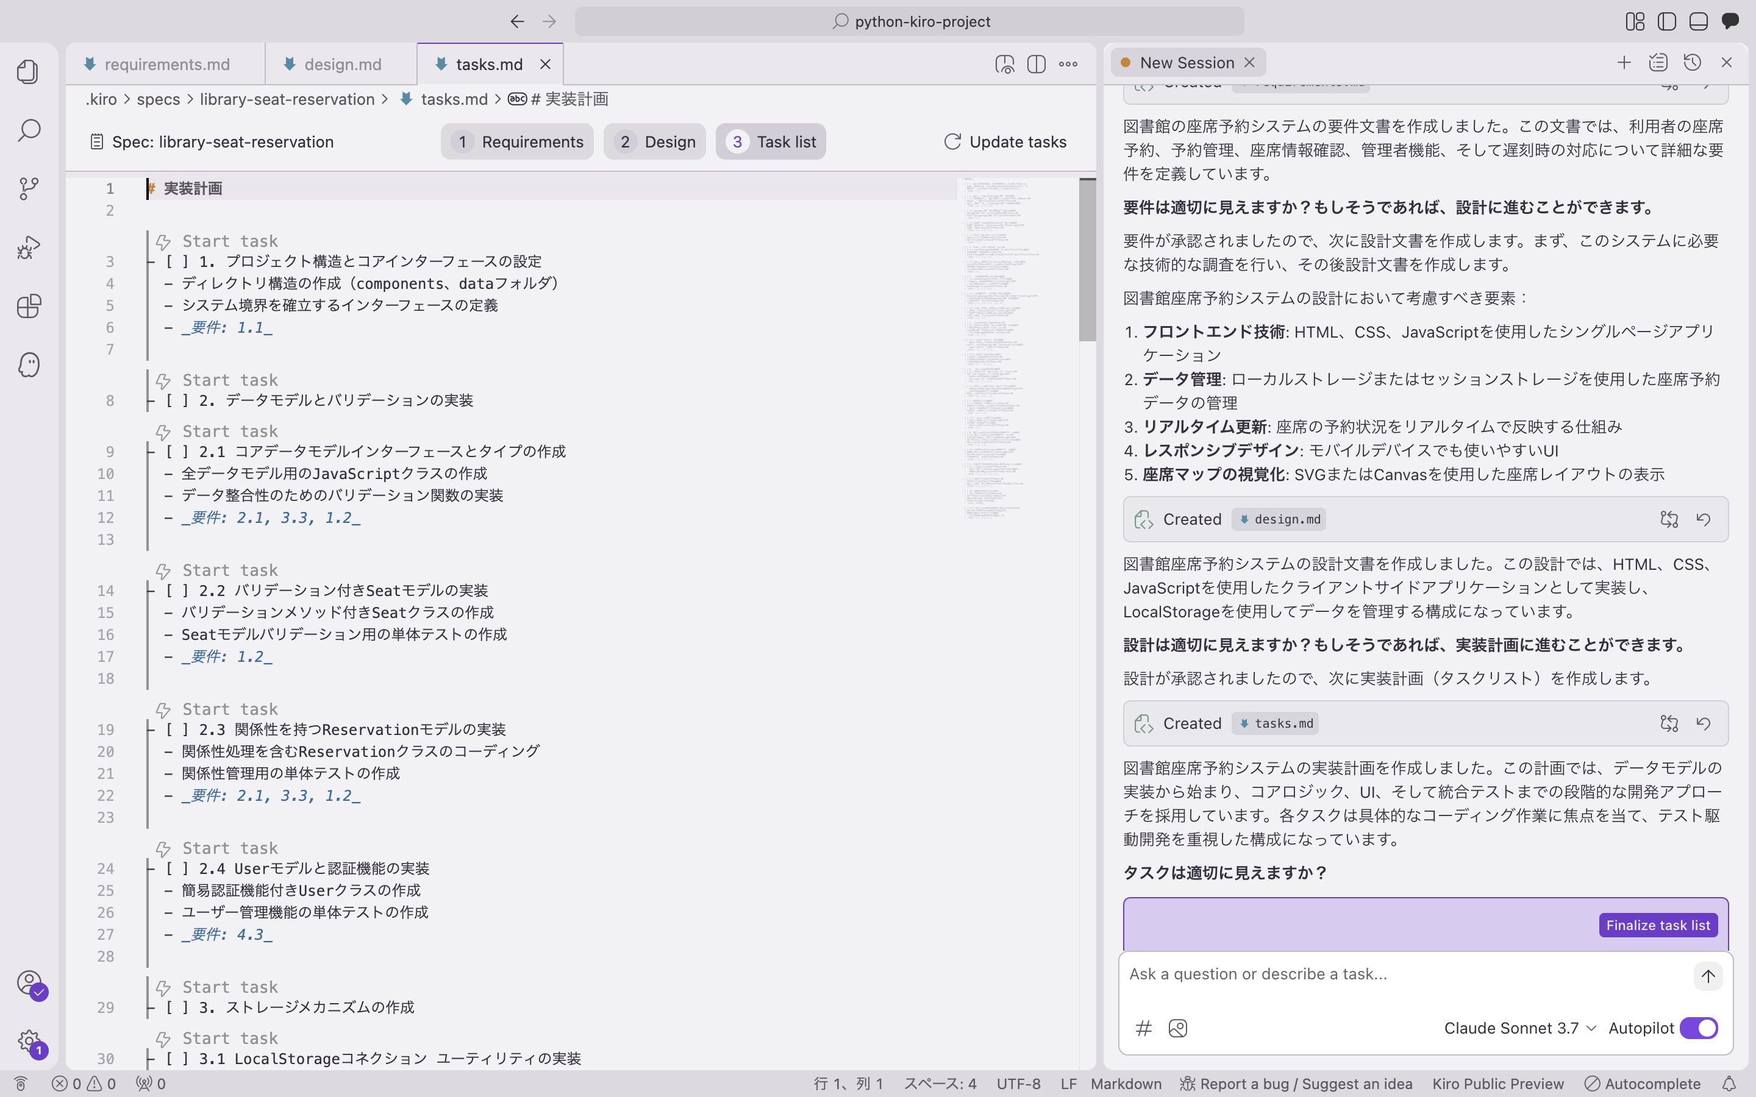
Task: Go forward with right arrow
Action: click(x=549, y=22)
